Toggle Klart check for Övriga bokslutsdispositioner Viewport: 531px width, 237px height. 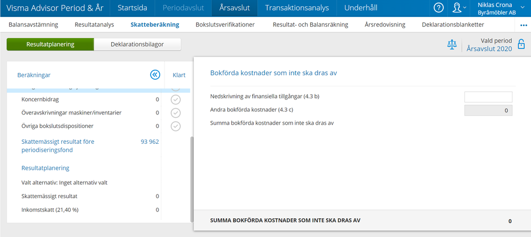click(x=176, y=126)
